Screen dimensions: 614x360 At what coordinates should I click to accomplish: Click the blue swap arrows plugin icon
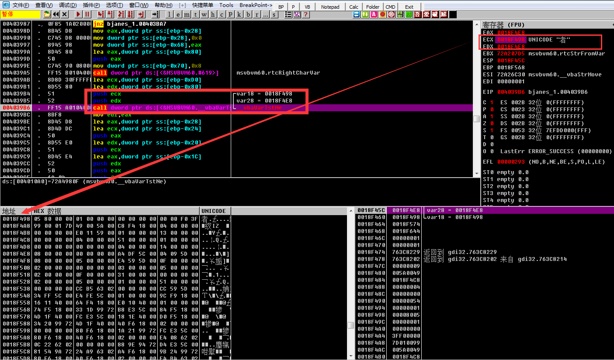coord(356,14)
